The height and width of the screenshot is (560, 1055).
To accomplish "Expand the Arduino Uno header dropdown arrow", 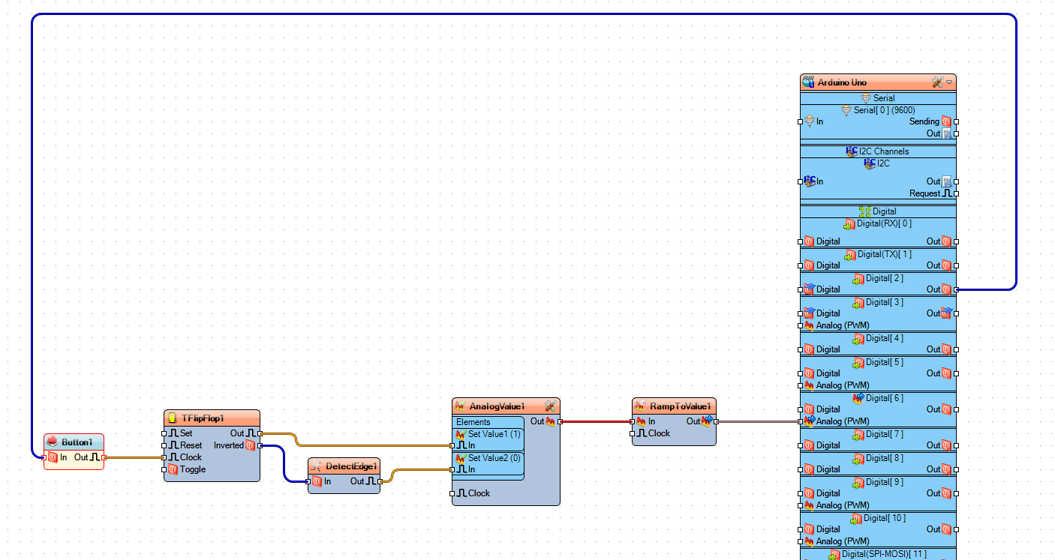I will (x=949, y=82).
